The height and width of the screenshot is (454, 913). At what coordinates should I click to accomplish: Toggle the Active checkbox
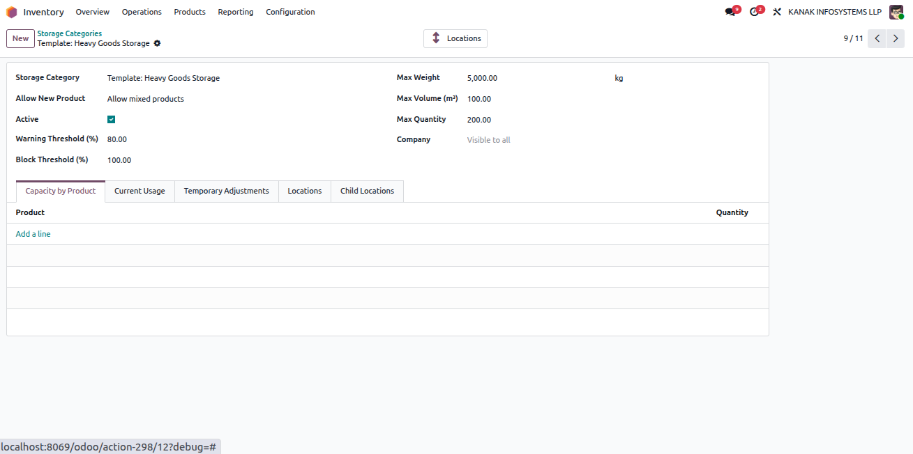(112, 119)
